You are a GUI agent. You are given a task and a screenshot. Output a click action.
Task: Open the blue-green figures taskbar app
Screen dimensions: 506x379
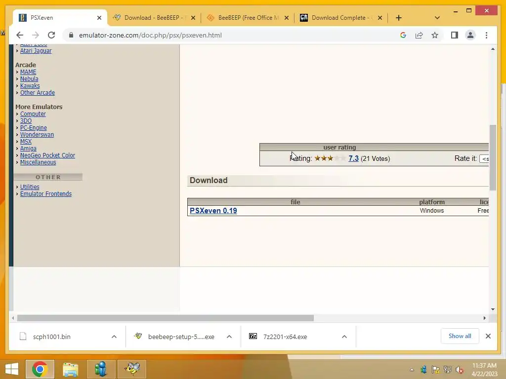[101, 369]
